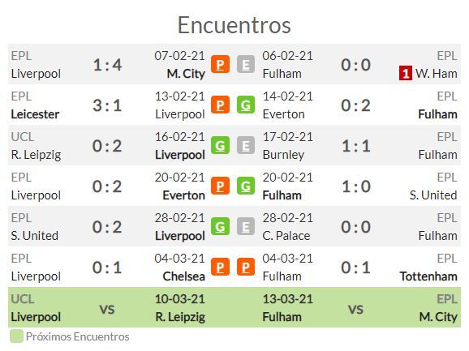Image resolution: width=469 pixels, height=351 pixels.
Task: Click the G badge for S. United vs Liverpool
Action: (220, 226)
